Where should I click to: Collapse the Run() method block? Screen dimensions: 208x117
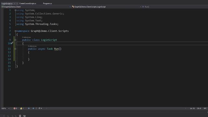tap(15, 49)
